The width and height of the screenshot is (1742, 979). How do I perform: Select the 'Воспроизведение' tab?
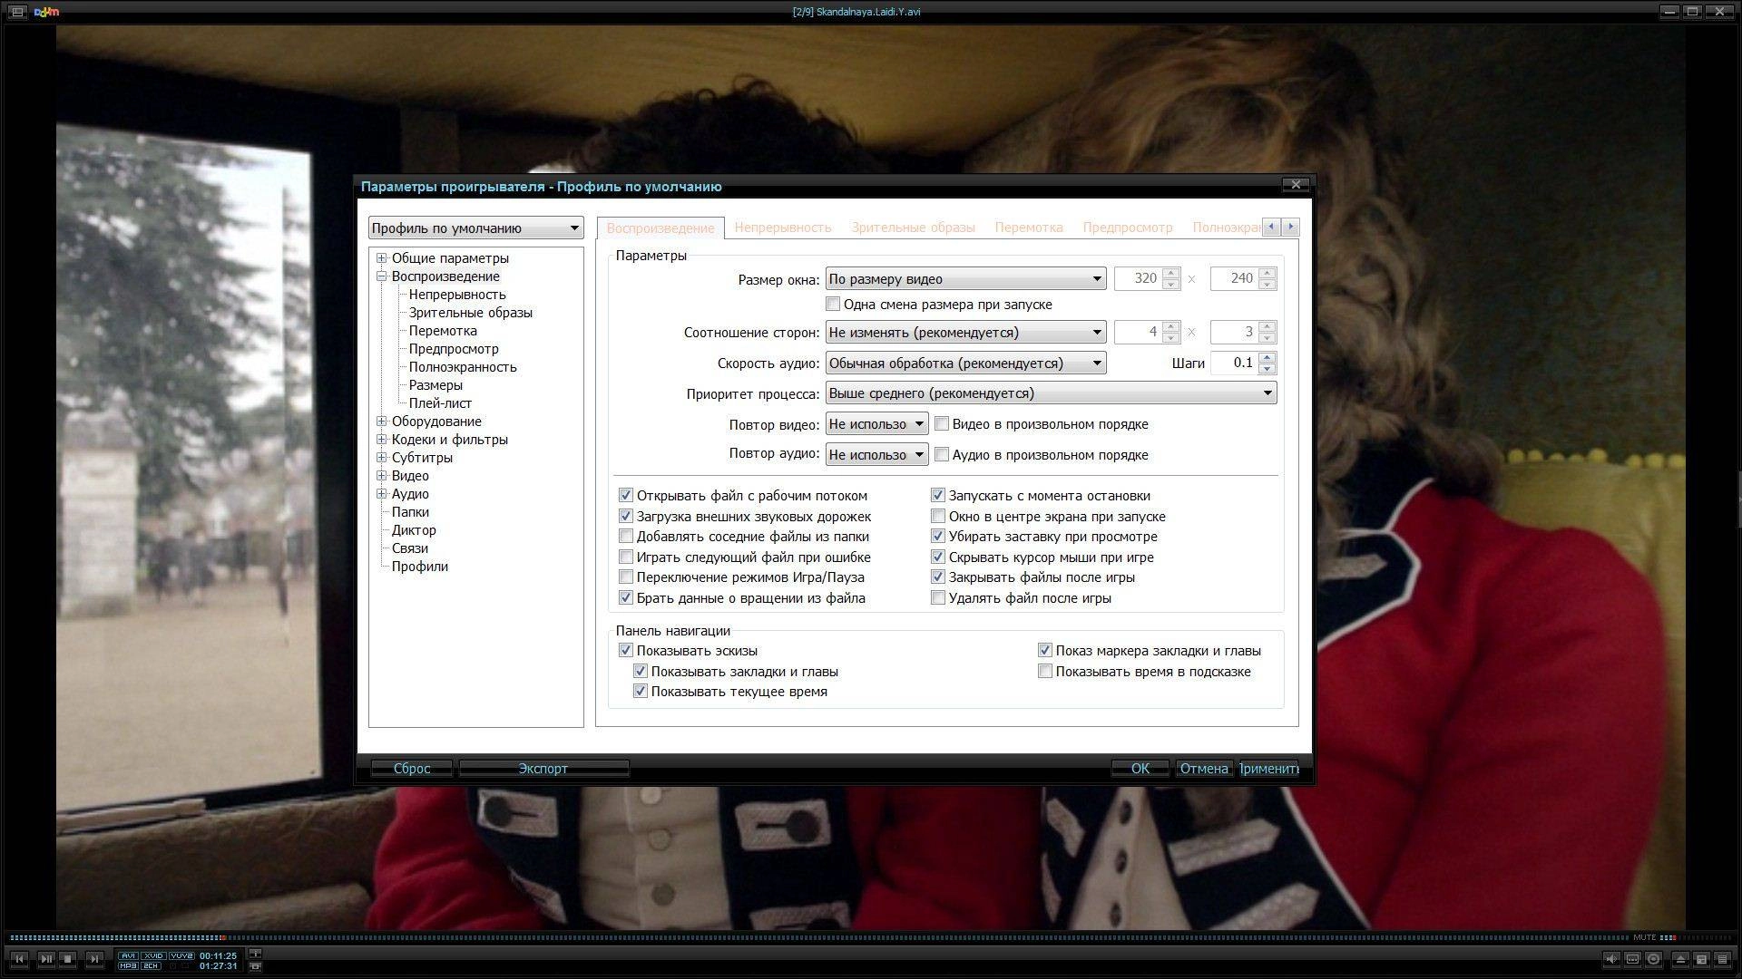pyautogui.click(x=661, y=228)
